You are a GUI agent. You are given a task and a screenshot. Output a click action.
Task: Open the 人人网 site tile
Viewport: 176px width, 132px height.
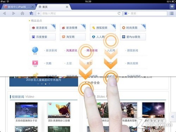103,37
